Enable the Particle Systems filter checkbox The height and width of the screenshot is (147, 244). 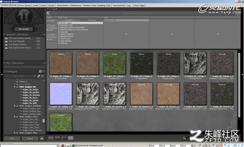pos(59,34)
